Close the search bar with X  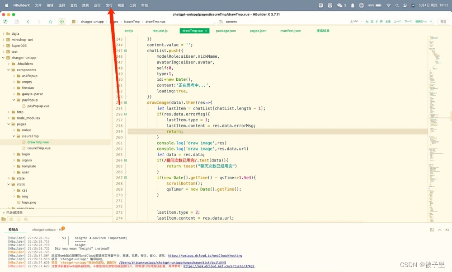pyautogui.click(x=431, y=22)
